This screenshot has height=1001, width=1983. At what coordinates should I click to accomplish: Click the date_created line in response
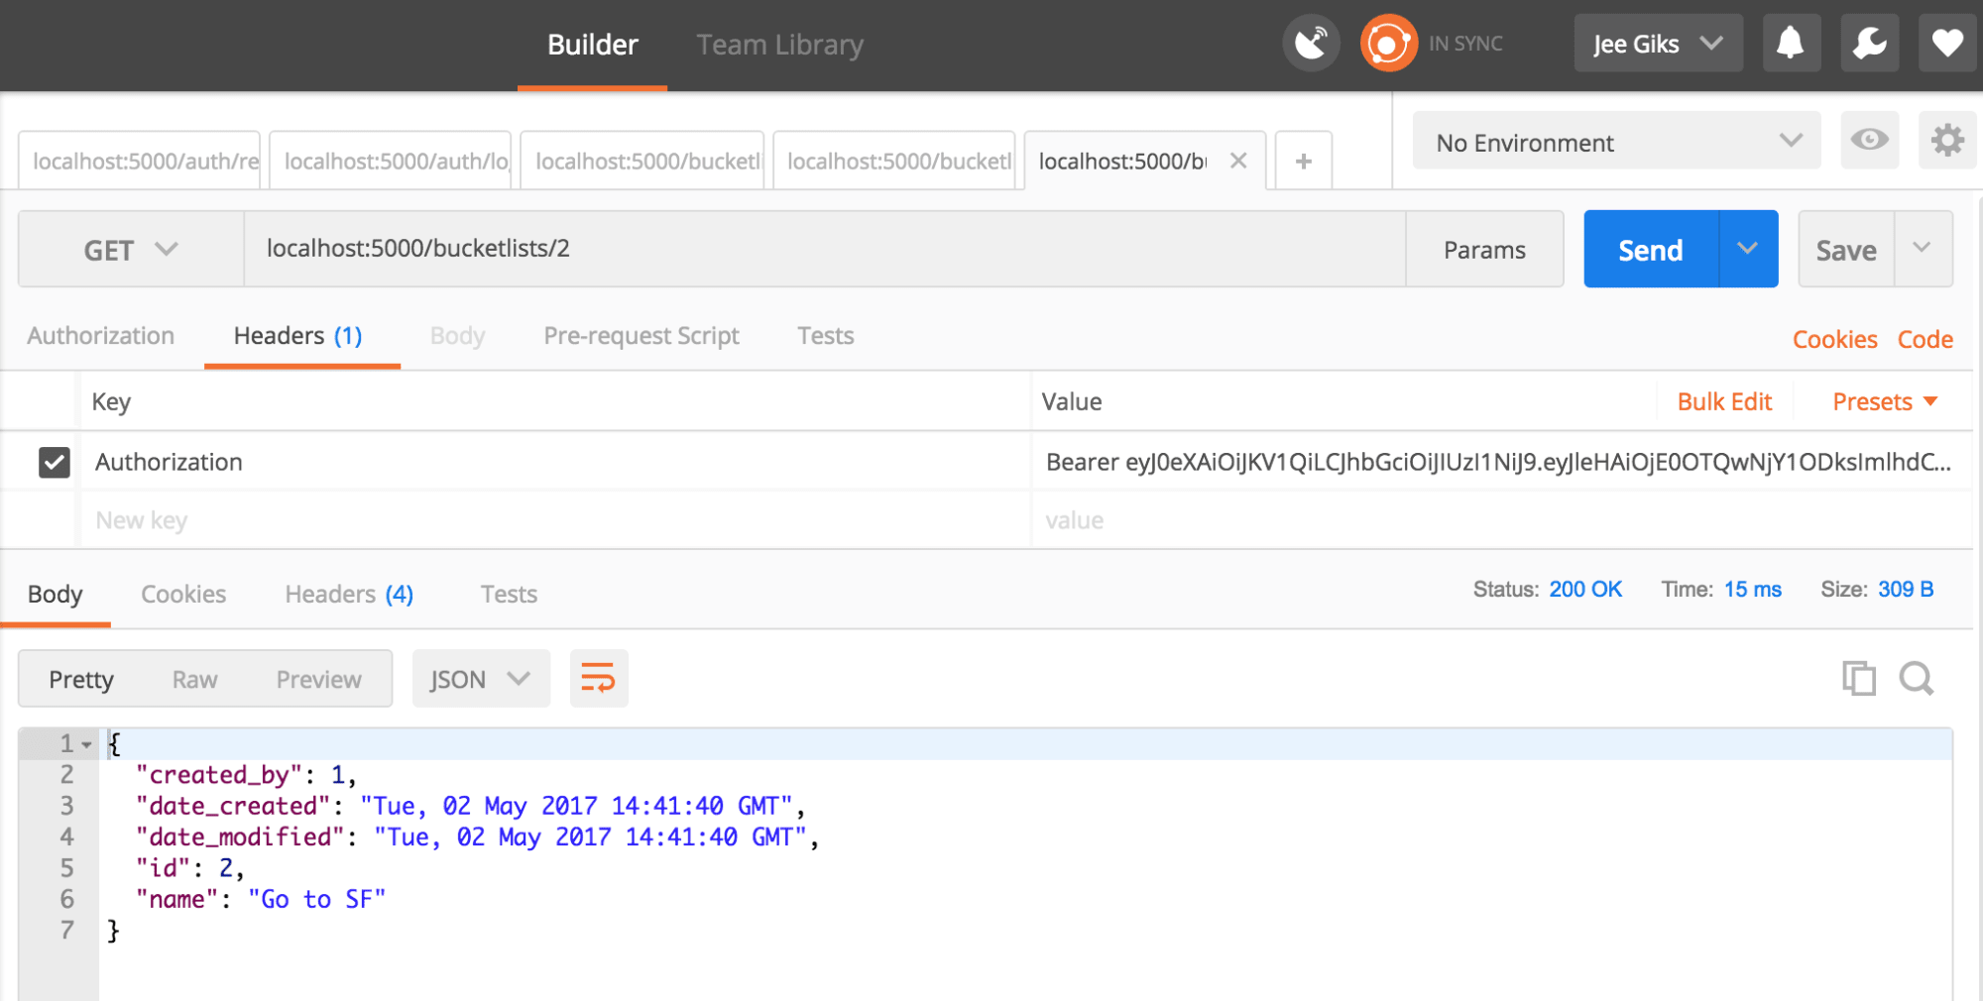(x=470, y=806)
